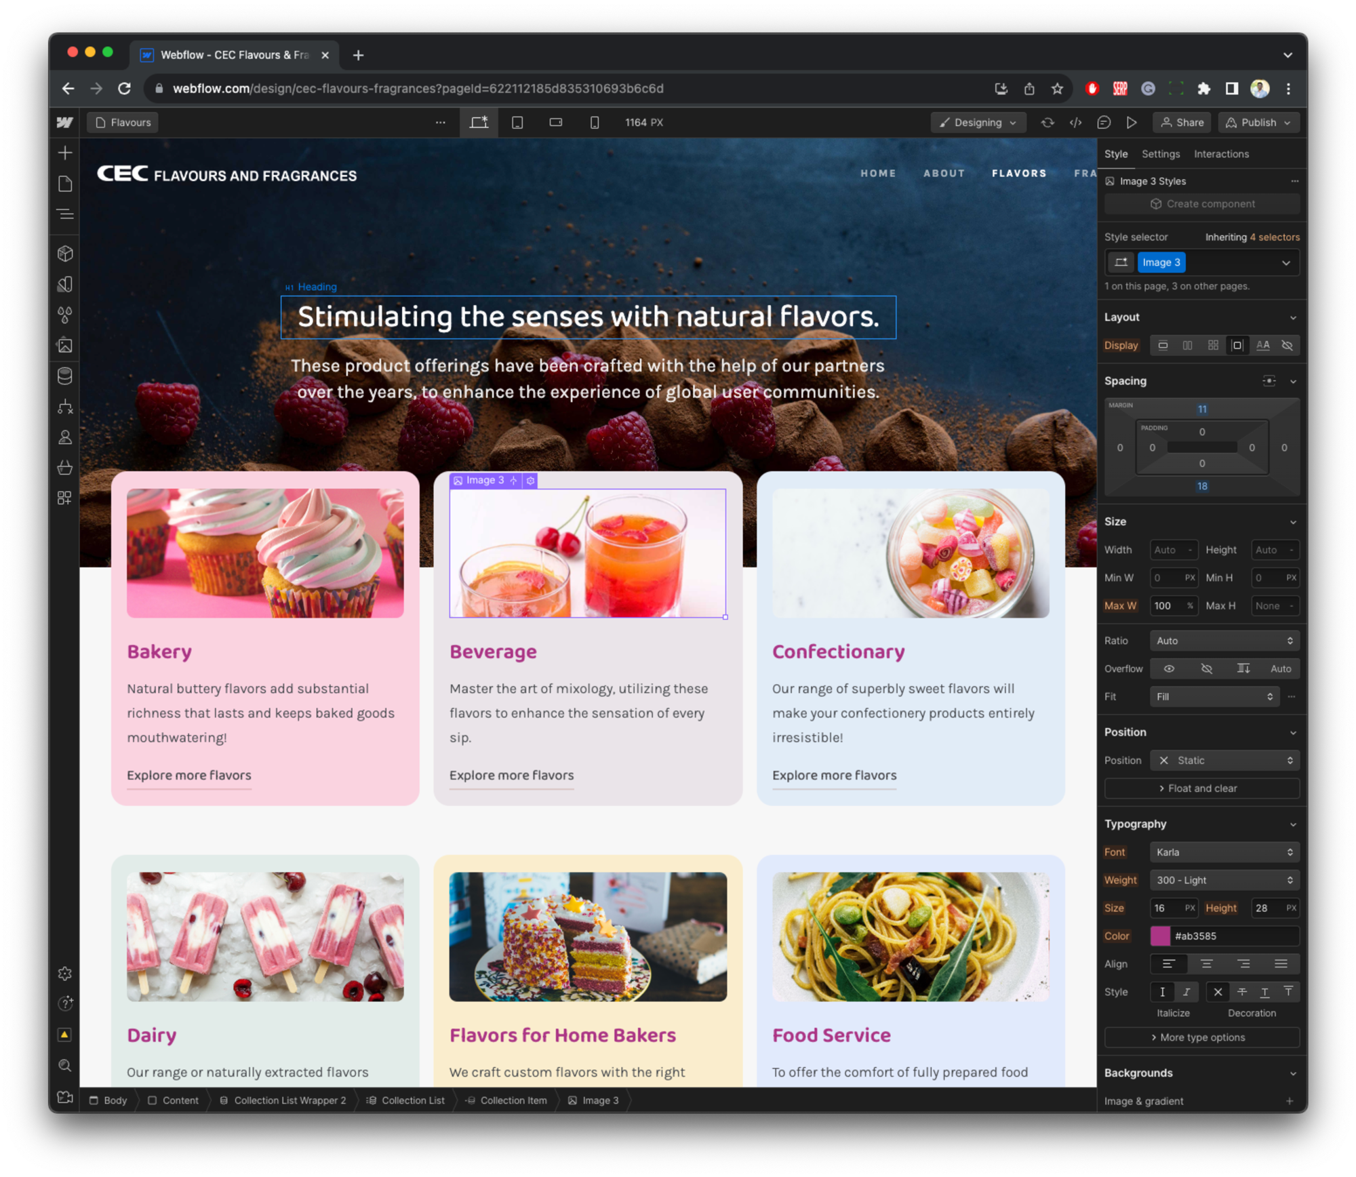Set display to Block
Screen dimensions: 1356x1177
coord(1163,346)
